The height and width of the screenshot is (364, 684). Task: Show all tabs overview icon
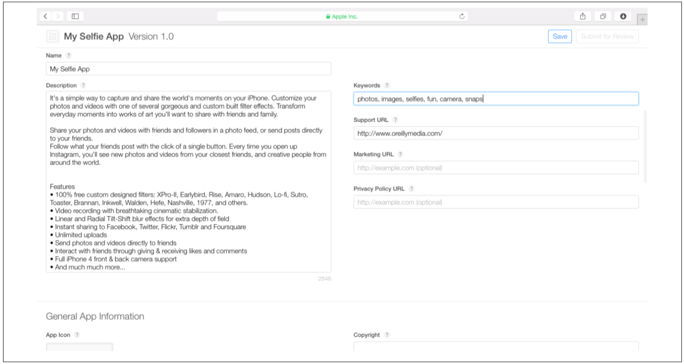click(x=603, y=17)
